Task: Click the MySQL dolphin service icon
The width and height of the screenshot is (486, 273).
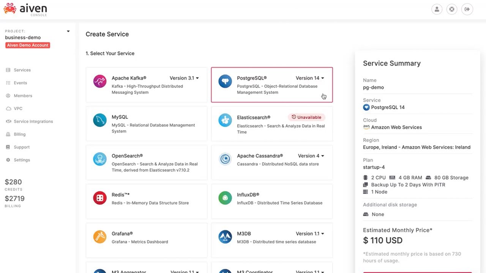Action: pyautogui.click(x=100, y=120)
